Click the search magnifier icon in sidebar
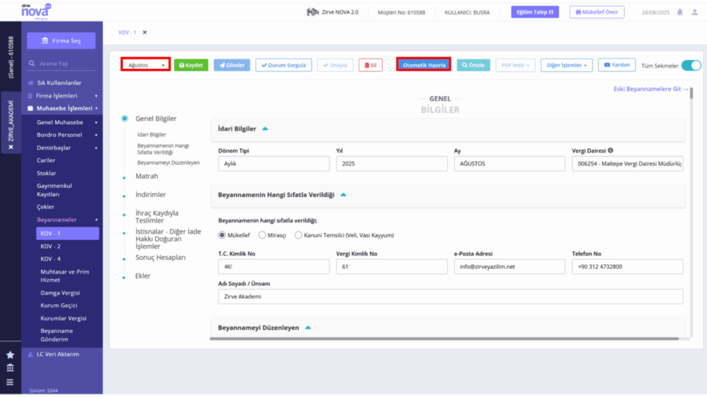 click(x=32, y=63)
